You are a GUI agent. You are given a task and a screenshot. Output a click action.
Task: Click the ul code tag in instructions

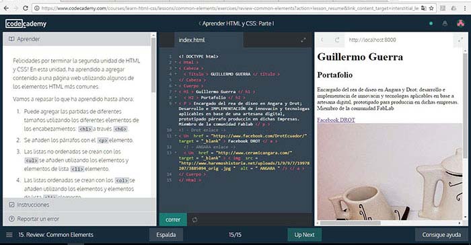32,160
